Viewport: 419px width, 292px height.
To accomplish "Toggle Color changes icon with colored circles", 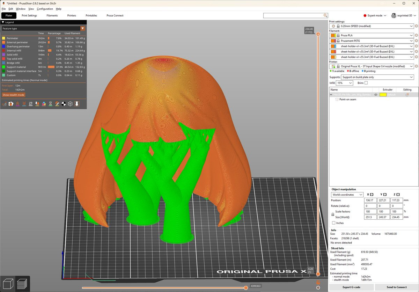I will tap(44, 104).
